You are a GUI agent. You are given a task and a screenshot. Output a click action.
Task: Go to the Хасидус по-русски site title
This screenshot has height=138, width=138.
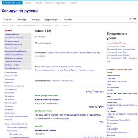coord(20,11)
